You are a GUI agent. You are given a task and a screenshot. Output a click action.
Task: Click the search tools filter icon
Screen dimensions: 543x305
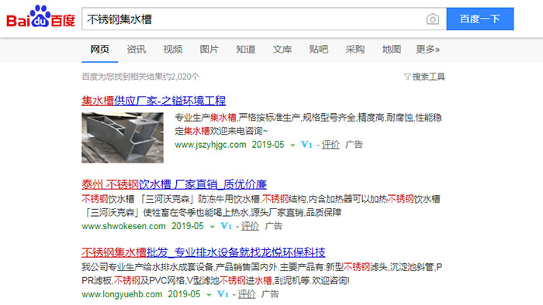point(407,77)
